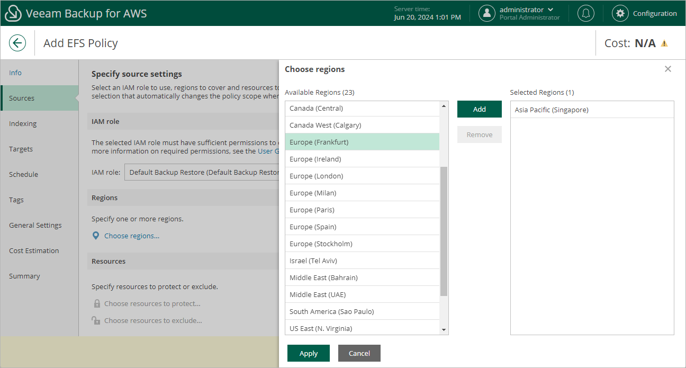Click the Add button to add region
Image resolution: width=686 pixels, height=368 pixels.
pos(480,109)
